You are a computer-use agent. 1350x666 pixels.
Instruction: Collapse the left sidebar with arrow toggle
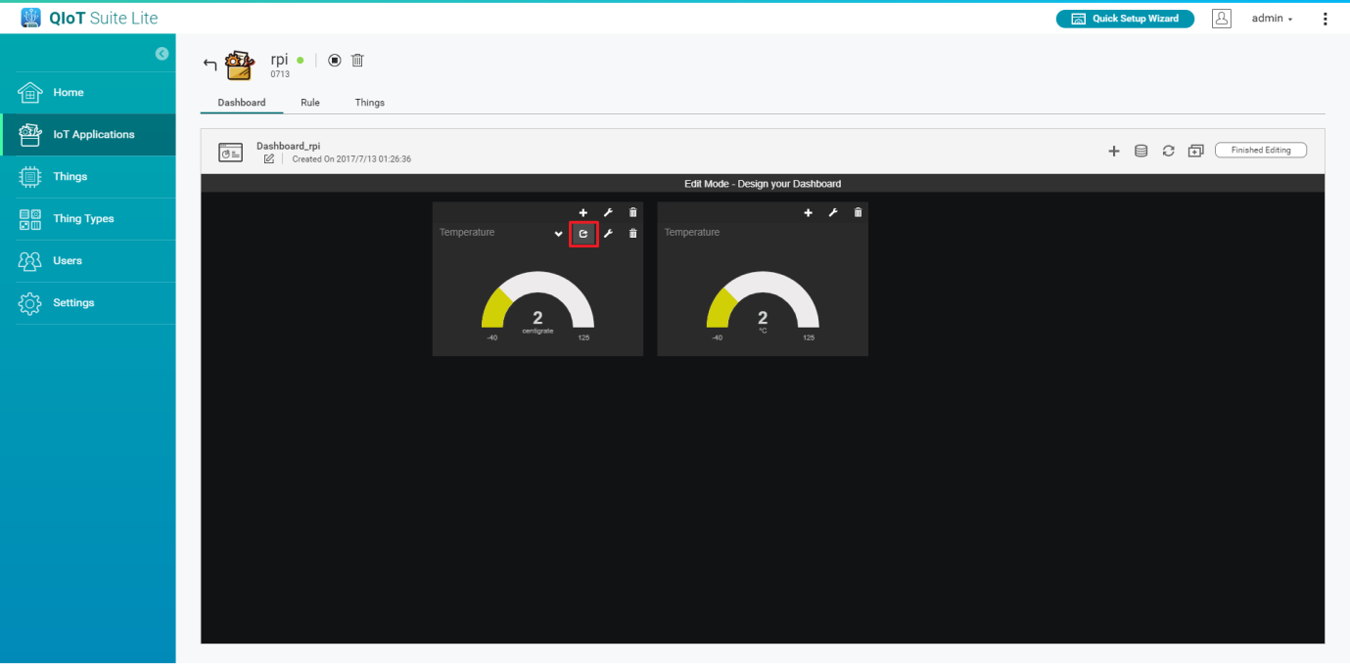point(162,54)
